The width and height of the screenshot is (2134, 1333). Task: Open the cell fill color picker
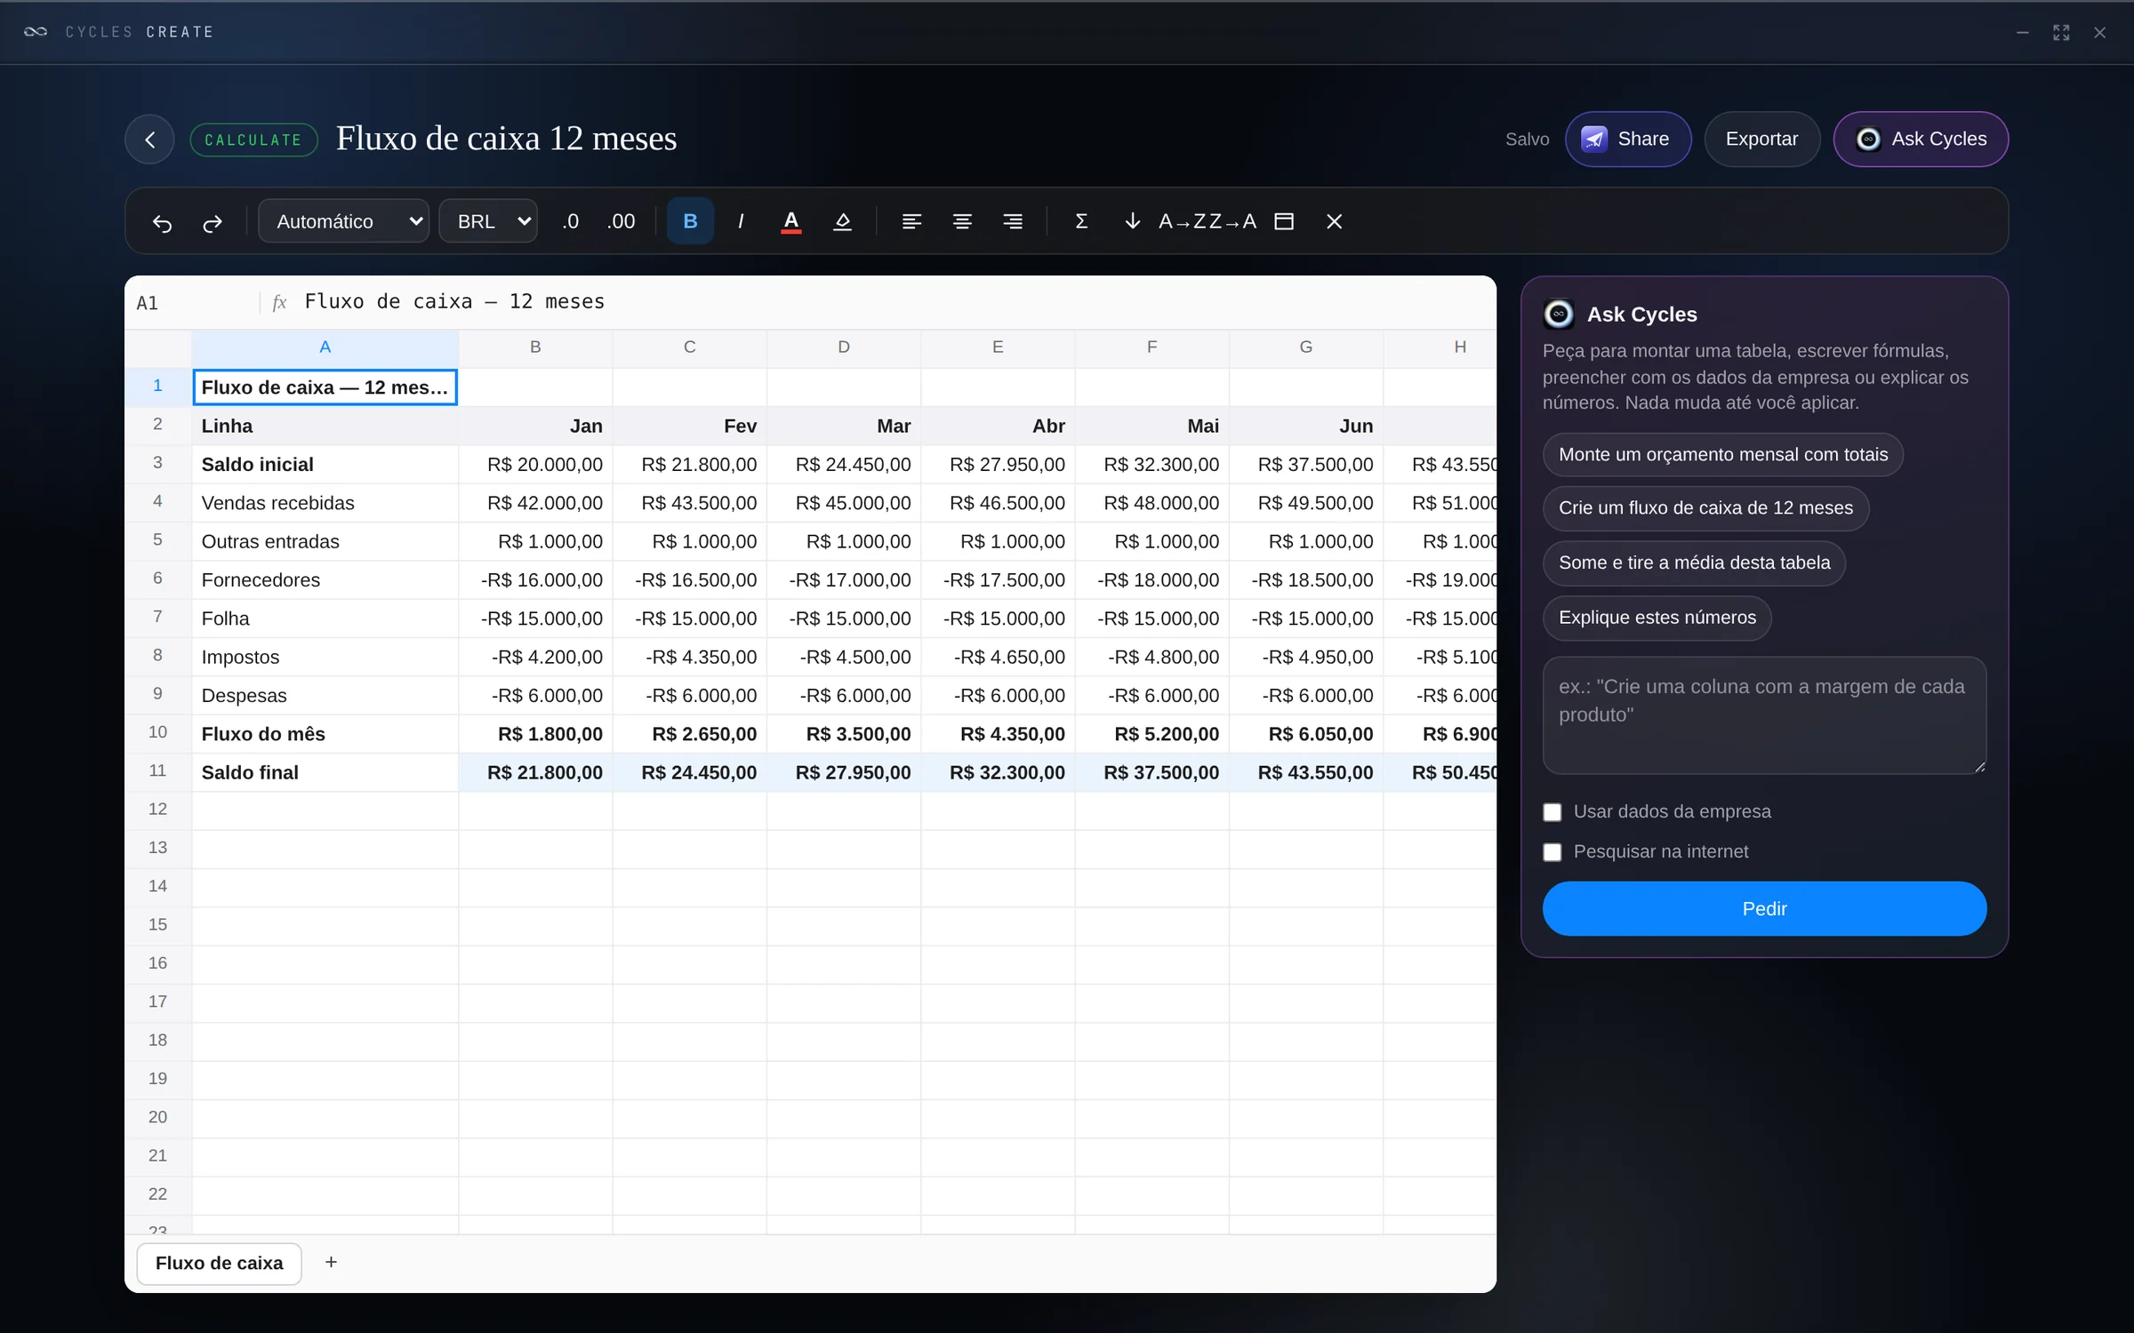click(842, 221)
